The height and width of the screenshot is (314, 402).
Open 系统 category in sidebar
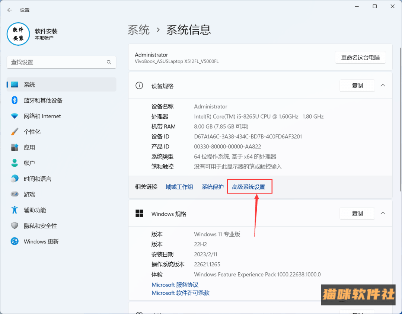(61, 84)
